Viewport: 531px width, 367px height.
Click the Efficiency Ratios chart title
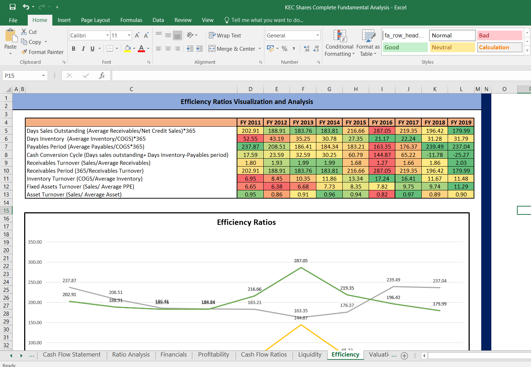point(246,222)
